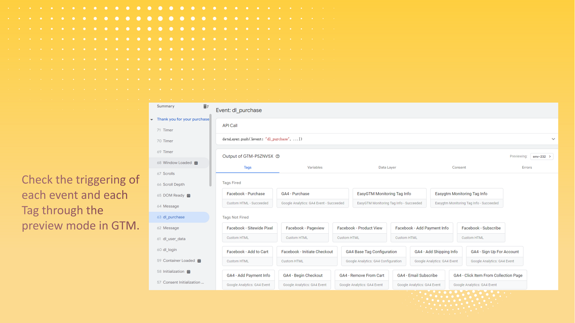The width and height of the screenshot is (575, 323).
Task: Expand the dataLayer.push API Call details
Action: (553, 139)
